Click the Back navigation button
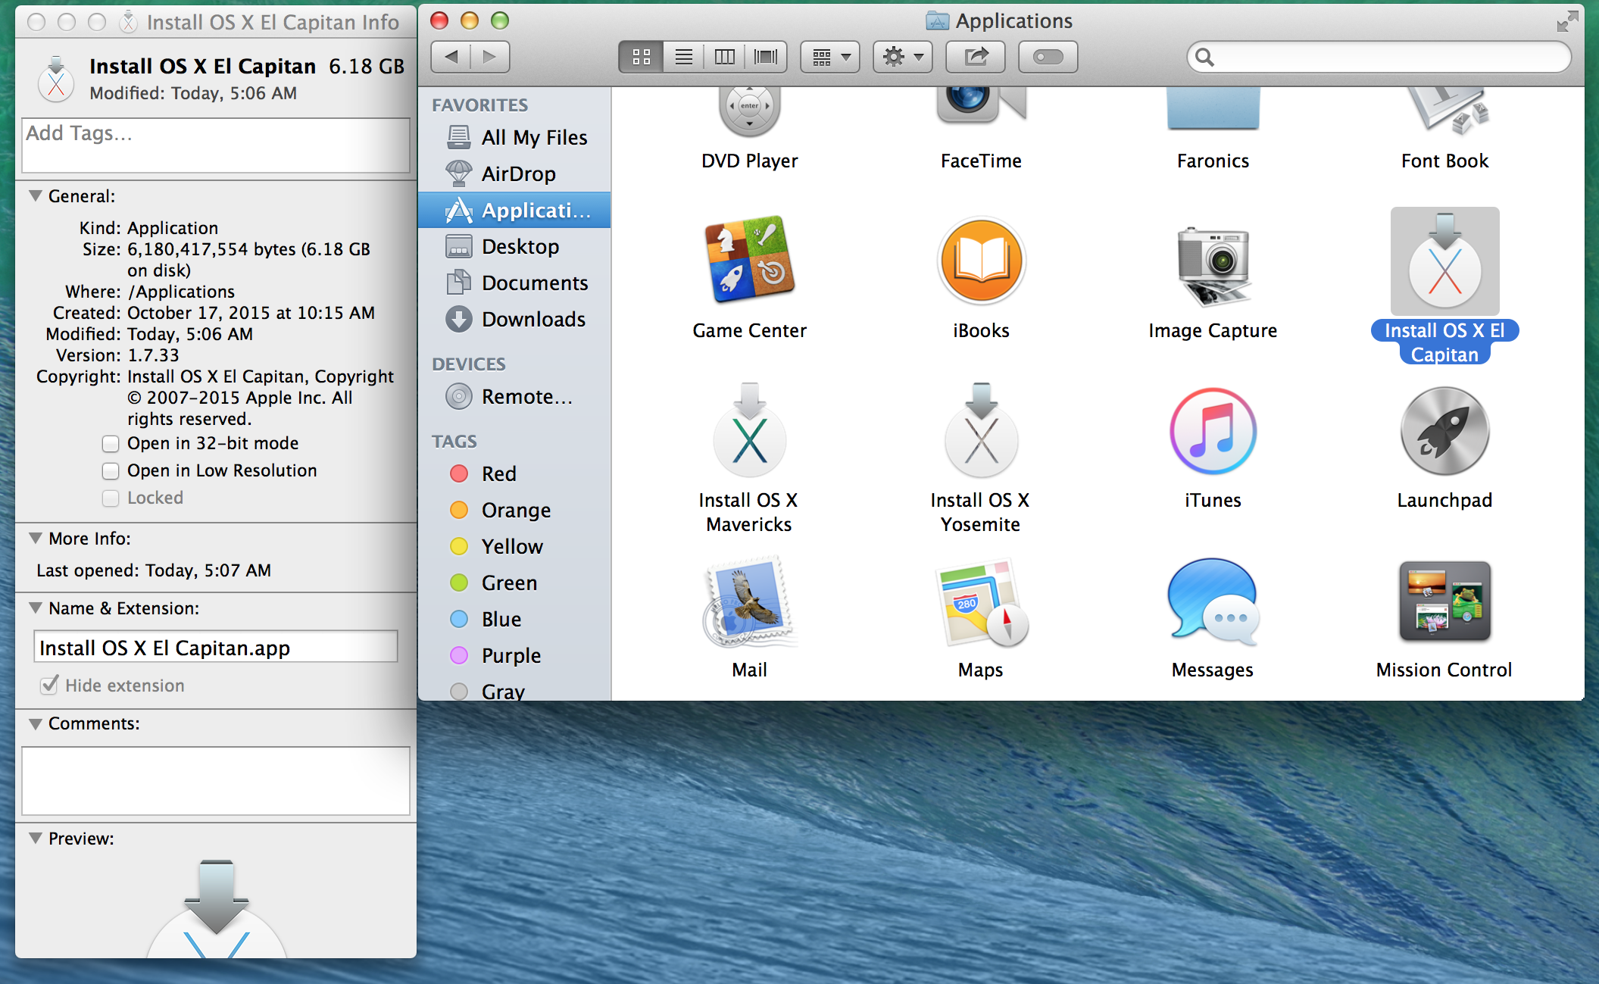Viewport: 1599px width, 984px height. [451, 58]
